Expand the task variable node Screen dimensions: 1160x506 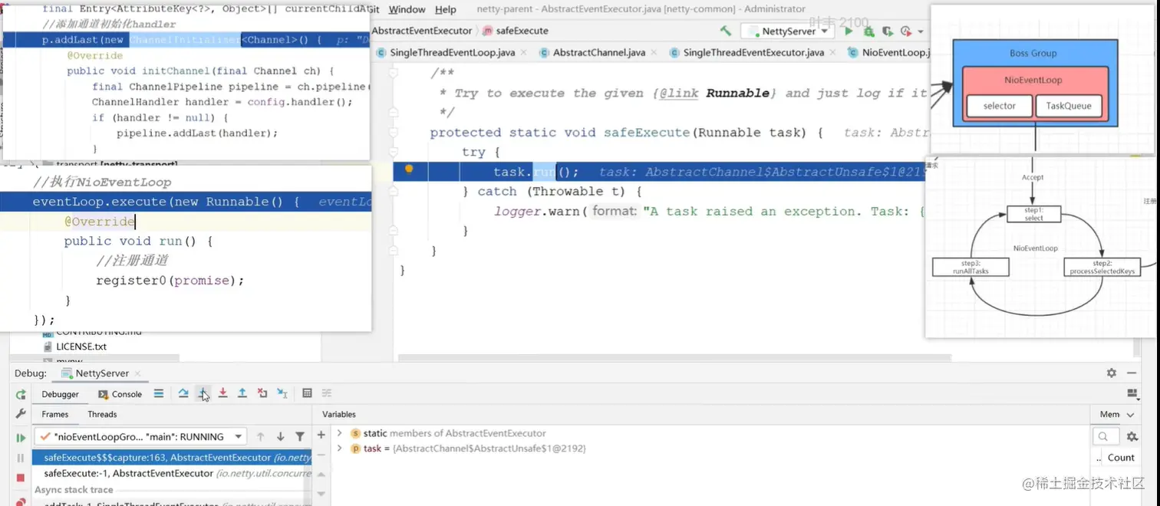pyautogui.click(x=340, y=449)
